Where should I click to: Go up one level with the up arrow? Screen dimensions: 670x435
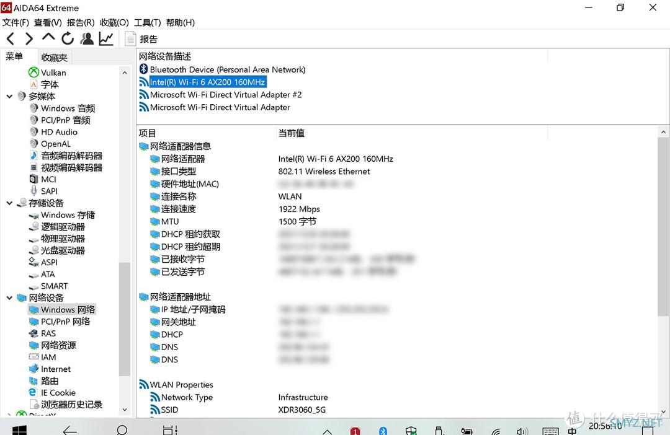click(x=48, y=38)
